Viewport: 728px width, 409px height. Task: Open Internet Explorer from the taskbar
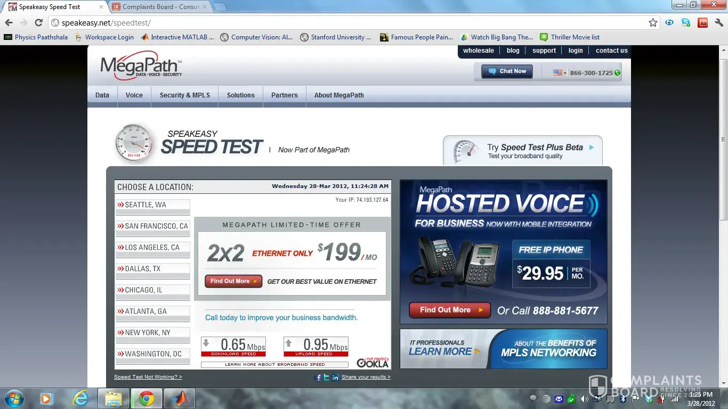click(x=80, y=398)
